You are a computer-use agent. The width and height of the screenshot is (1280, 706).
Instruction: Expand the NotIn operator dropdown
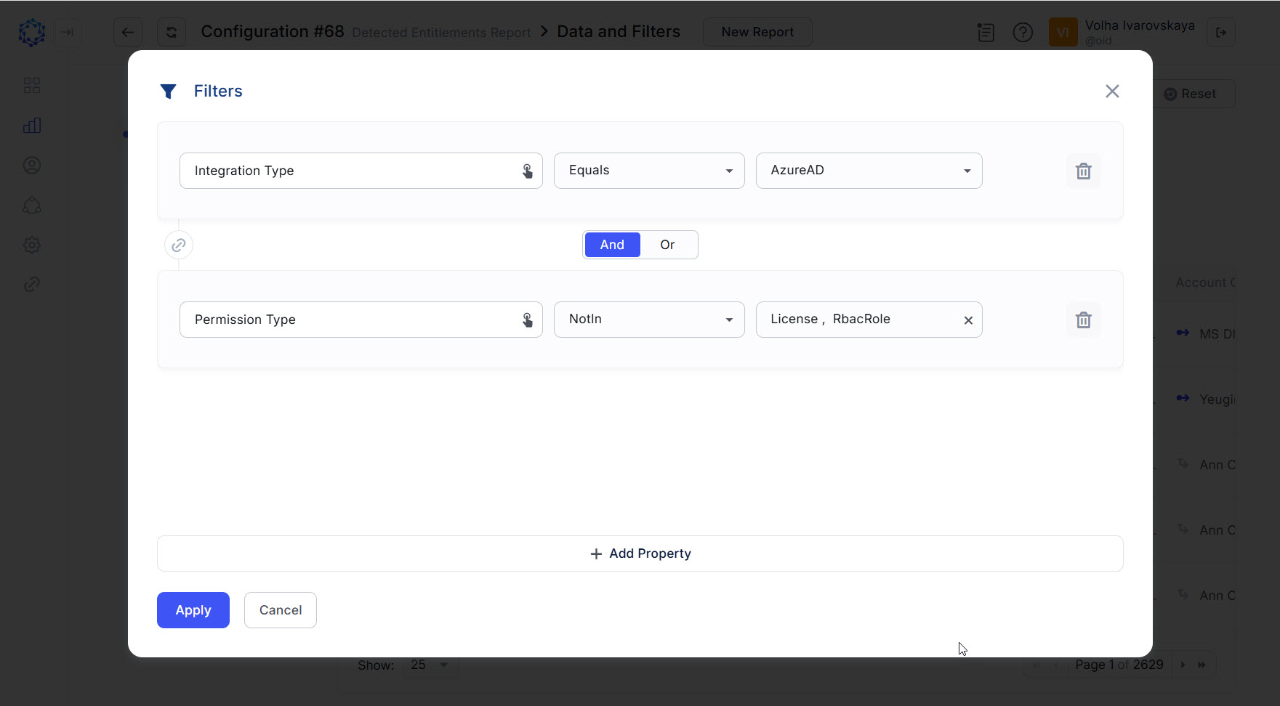(728, 320)
